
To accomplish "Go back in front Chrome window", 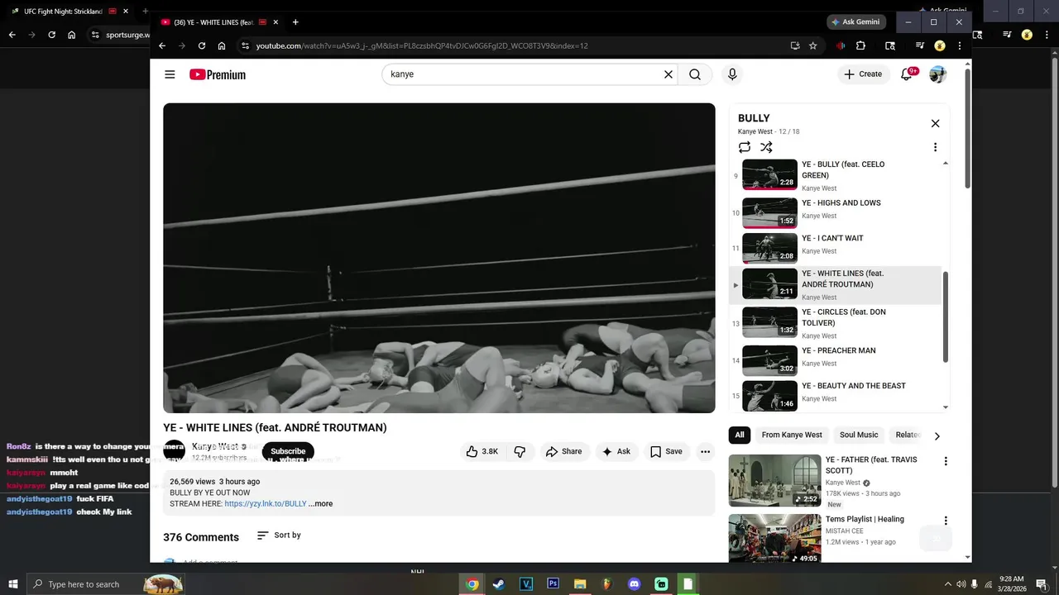I will click(162, 45).
